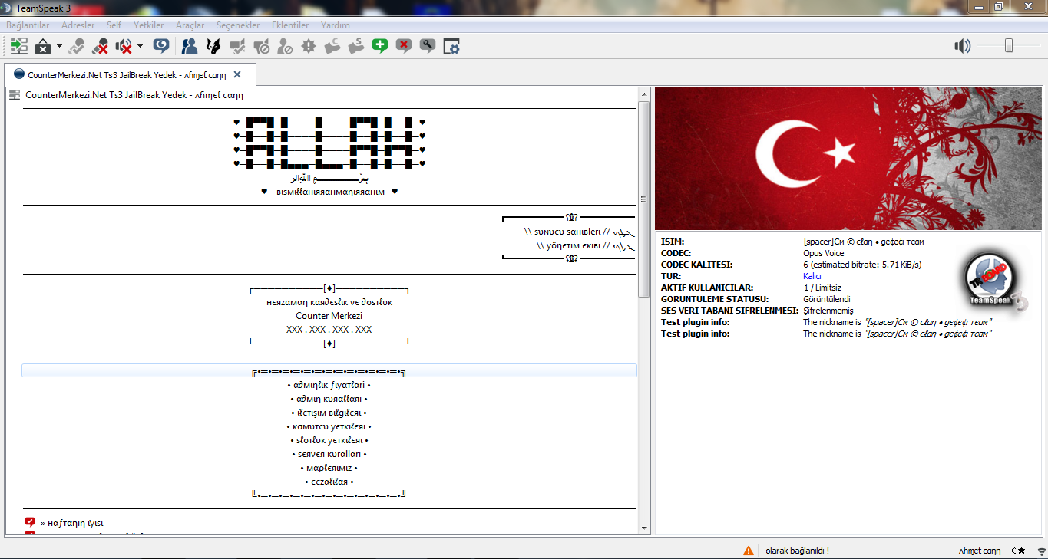Screen dimensions: 1048x559
Task: Open the Yardım menu
Action: coord(336,25)
